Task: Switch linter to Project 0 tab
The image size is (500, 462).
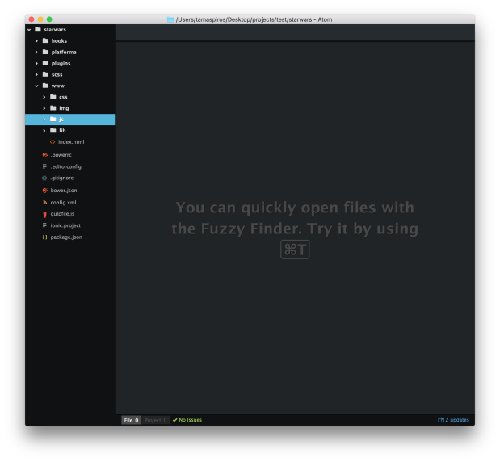Action: point(155,420)
